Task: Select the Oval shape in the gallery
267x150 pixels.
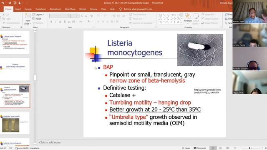Action: click(175, 15)
